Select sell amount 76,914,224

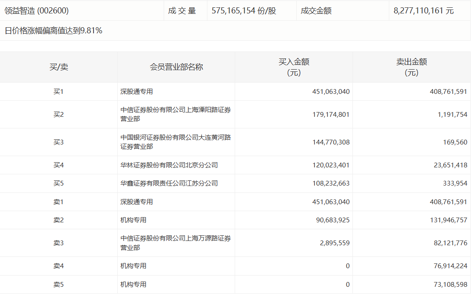(x=451, y=266)
